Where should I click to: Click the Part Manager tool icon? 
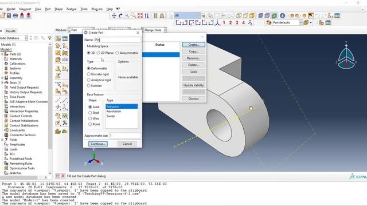pos(65,38)
